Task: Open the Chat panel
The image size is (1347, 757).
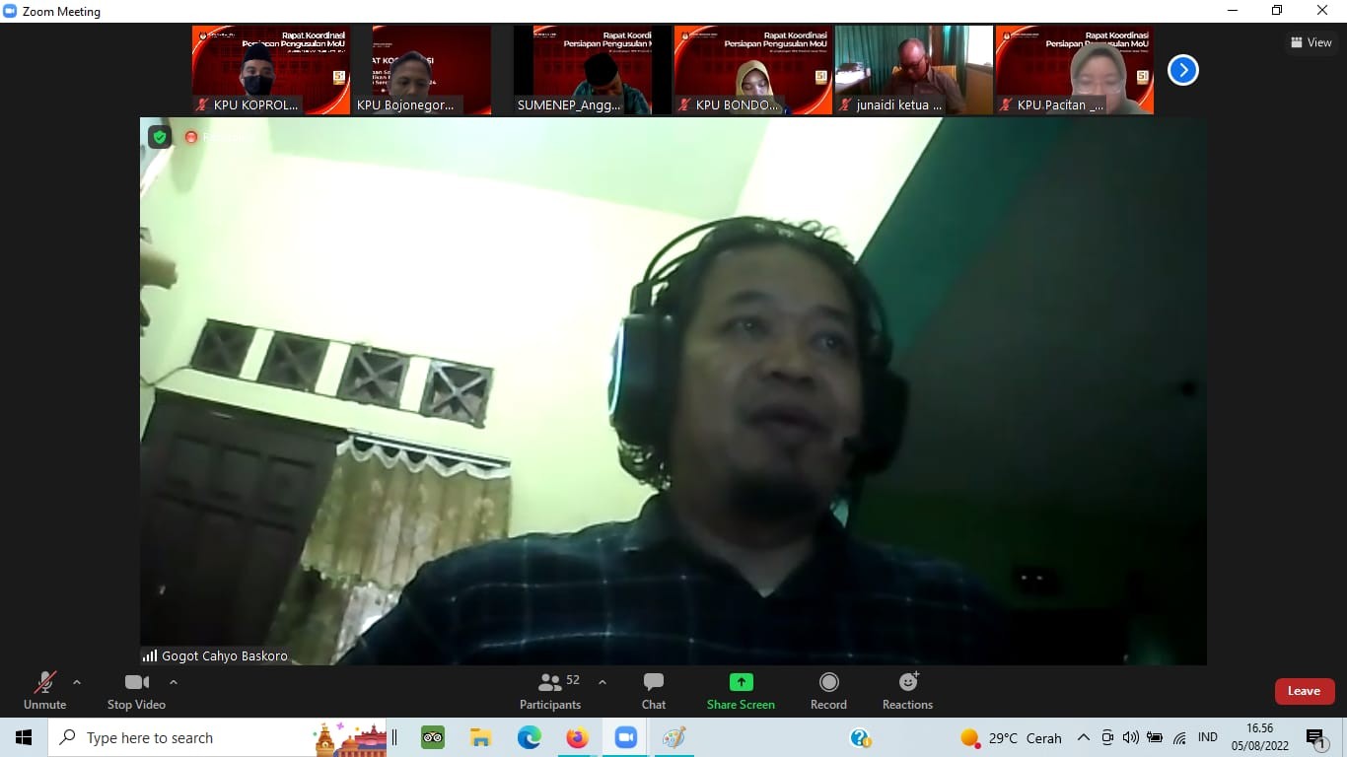Action: (x=653, y=691)
